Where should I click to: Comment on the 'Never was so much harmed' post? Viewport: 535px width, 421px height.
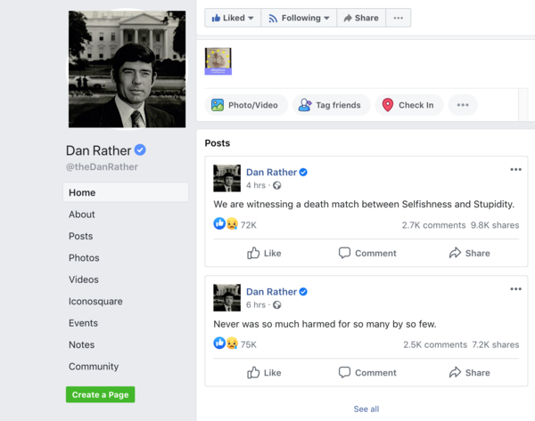(367, 373)
